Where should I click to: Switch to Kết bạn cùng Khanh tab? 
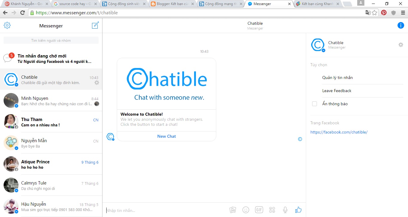point(318,4)
